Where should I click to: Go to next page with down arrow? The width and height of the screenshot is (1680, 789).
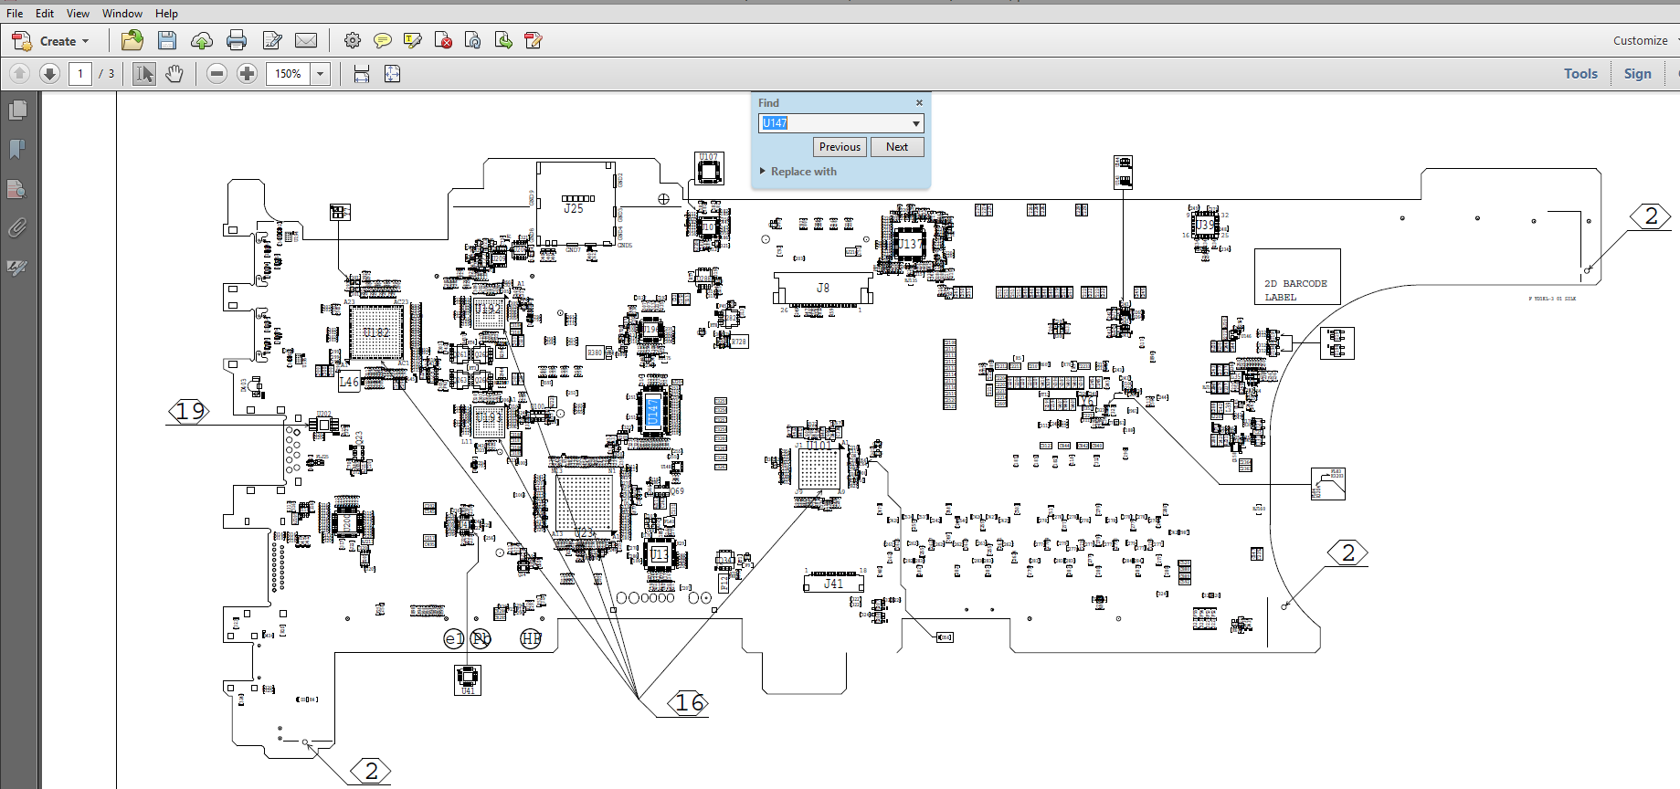point(50,74)
